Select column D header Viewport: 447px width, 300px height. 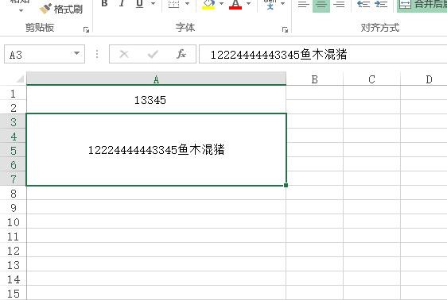tap(424, 79)
